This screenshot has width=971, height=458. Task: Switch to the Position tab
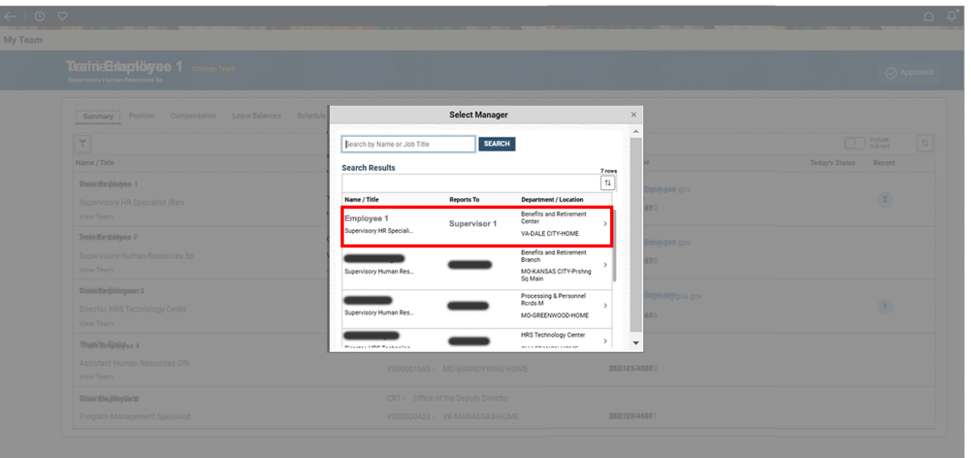coord(142,115)
